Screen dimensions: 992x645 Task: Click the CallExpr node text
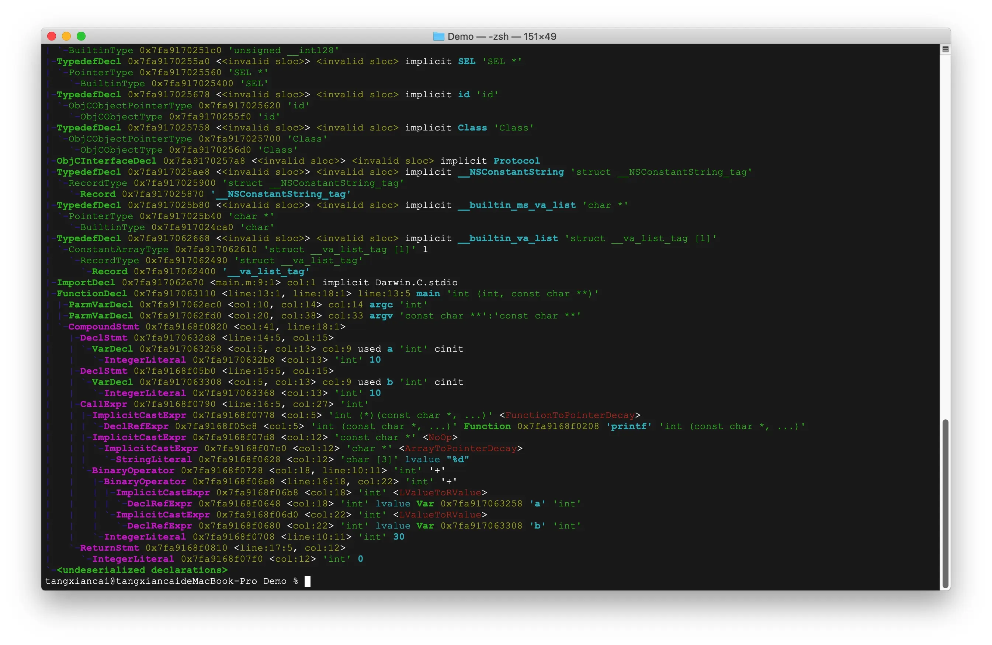[x=103, y=404]
